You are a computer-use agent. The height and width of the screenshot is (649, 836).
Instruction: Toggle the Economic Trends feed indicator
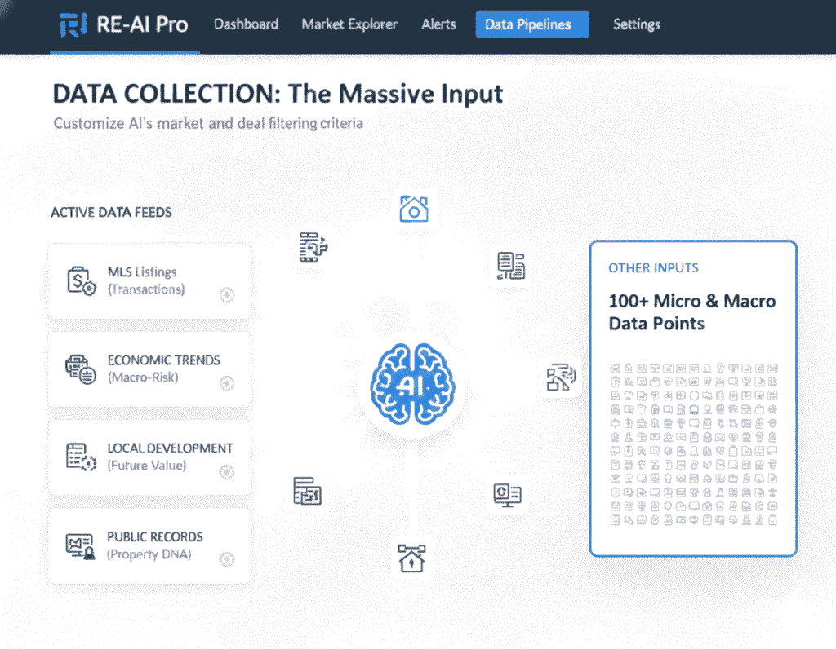pyautogui.click(x=227, y=383)
